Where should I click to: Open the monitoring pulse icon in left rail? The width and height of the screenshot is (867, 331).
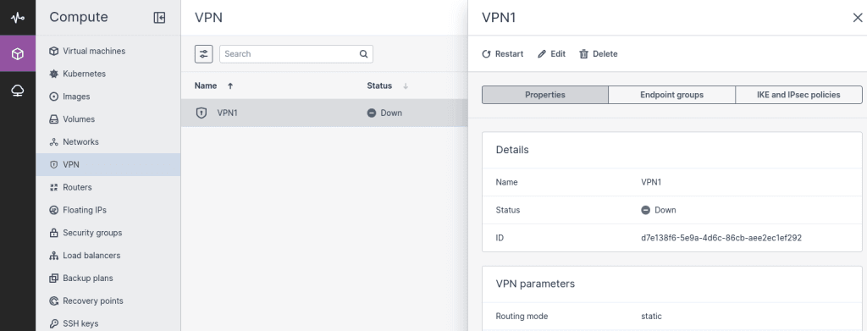(x=18, y=18)
